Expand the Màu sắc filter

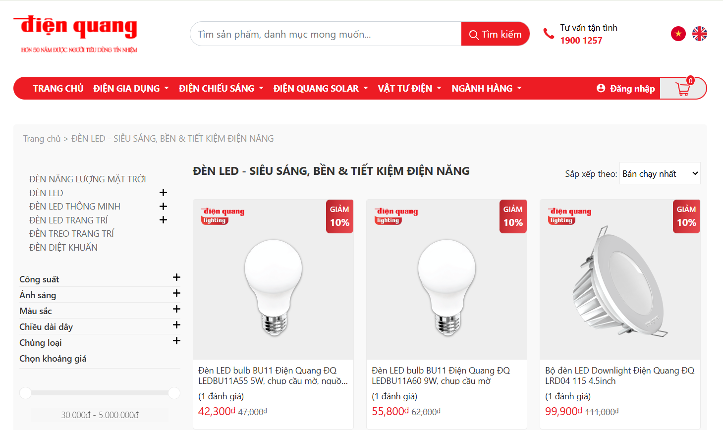176,309
